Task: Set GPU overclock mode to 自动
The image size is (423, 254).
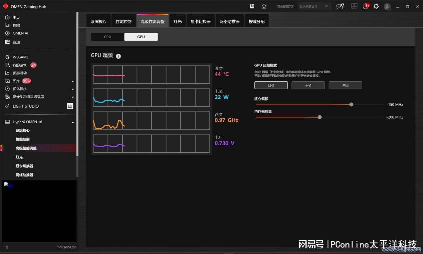Action: pos(271,85)
